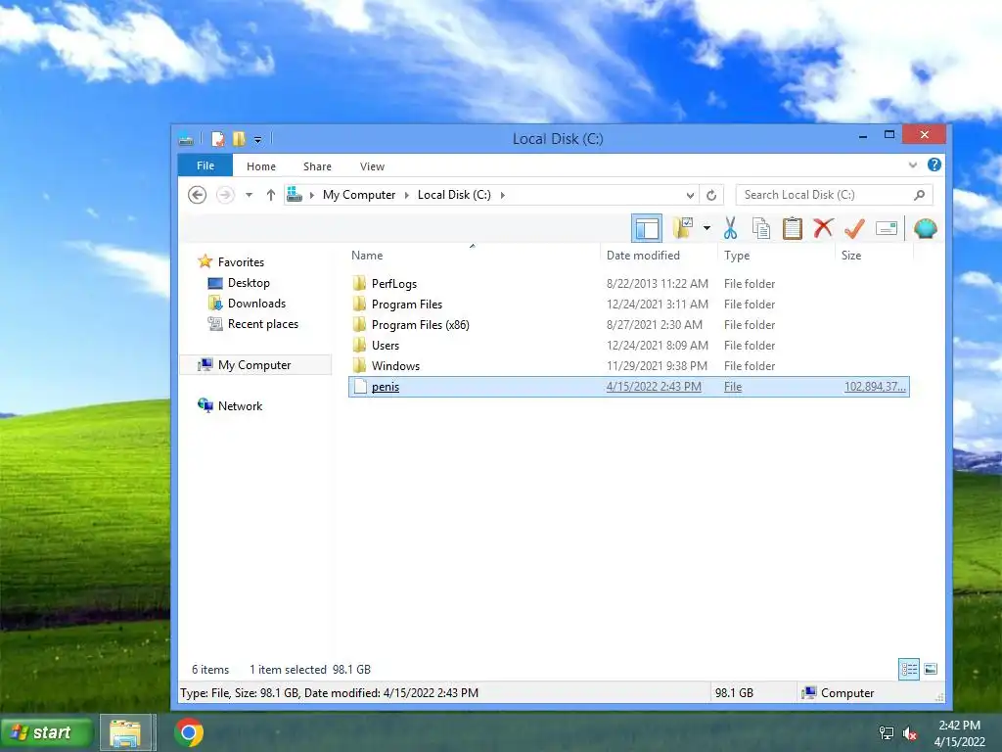This screenshot has height=752, width=1002.
Task: Click the folder options toolbar icon
Action: pyautogui.click(x=682, y=228)
